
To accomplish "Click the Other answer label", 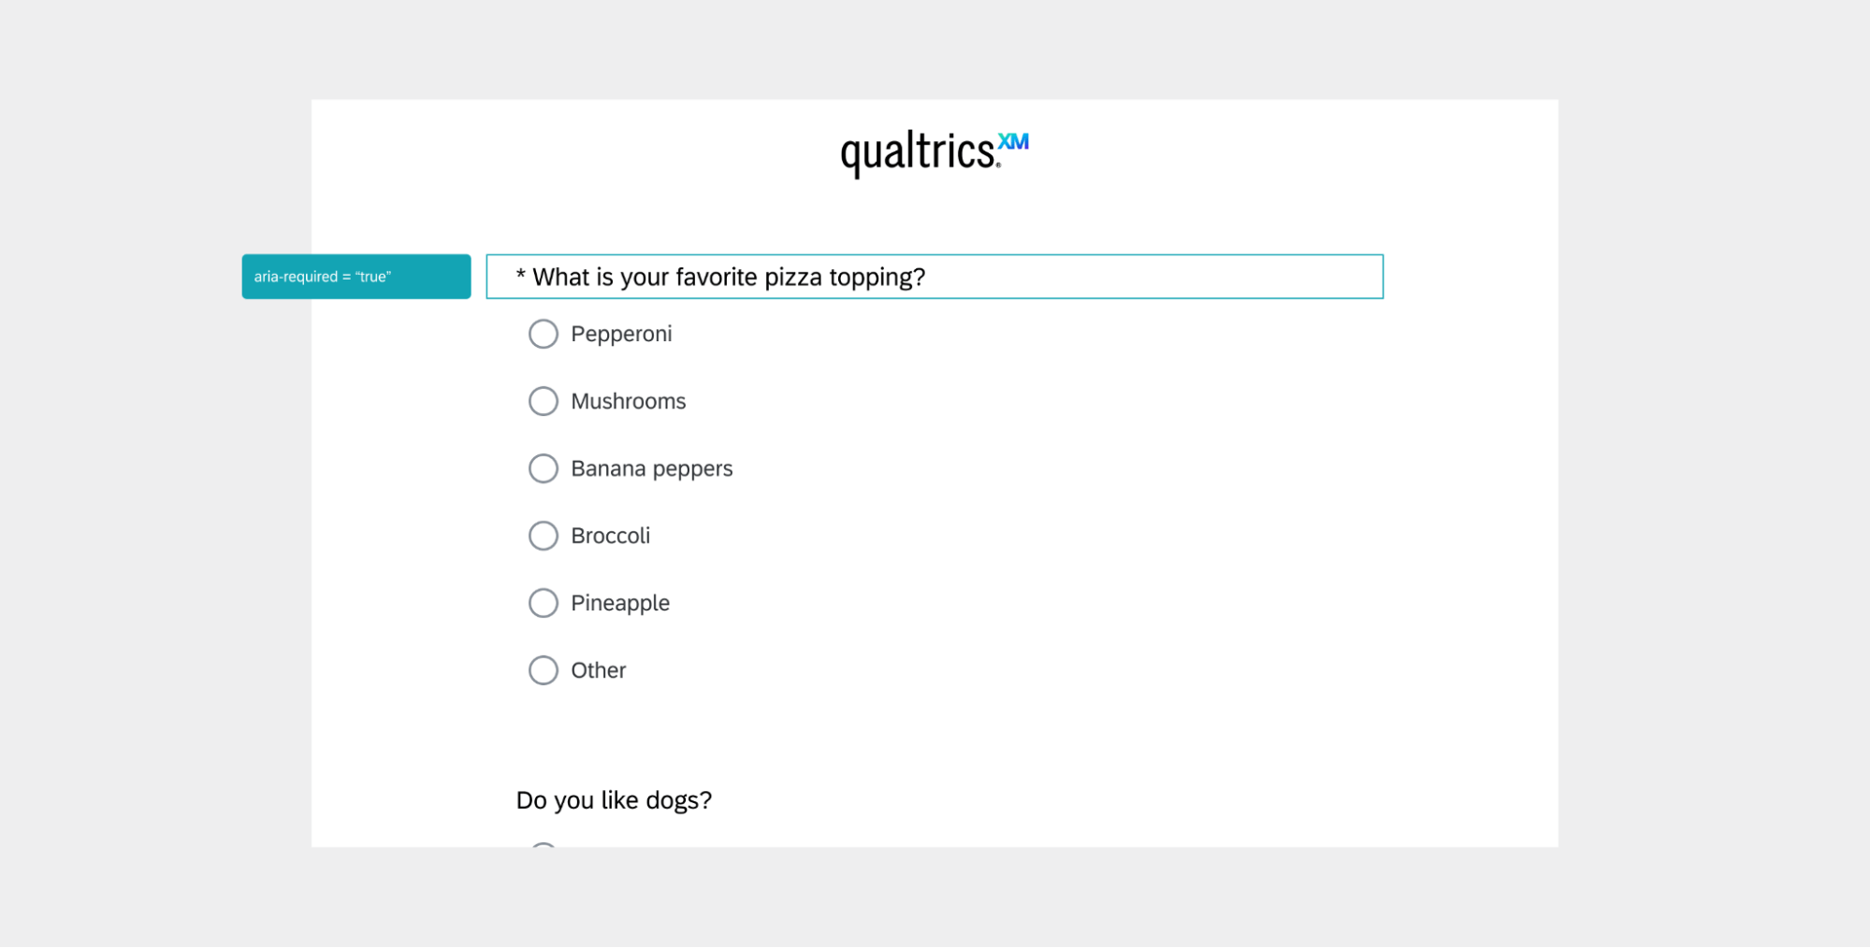I will click(598, 670).
